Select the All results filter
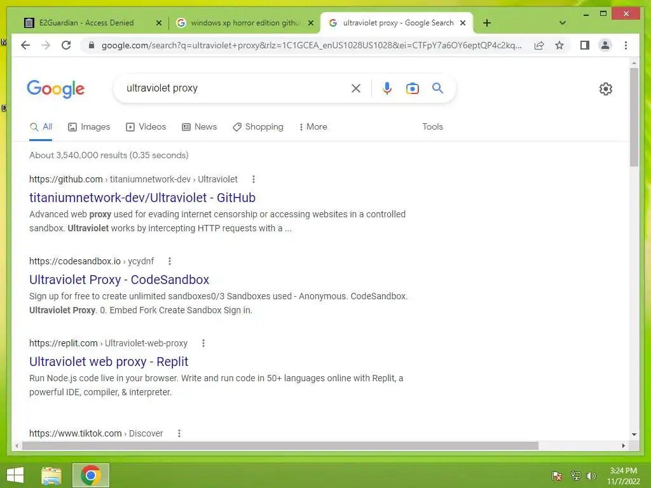The image size is (651, 488). point(41,127)
